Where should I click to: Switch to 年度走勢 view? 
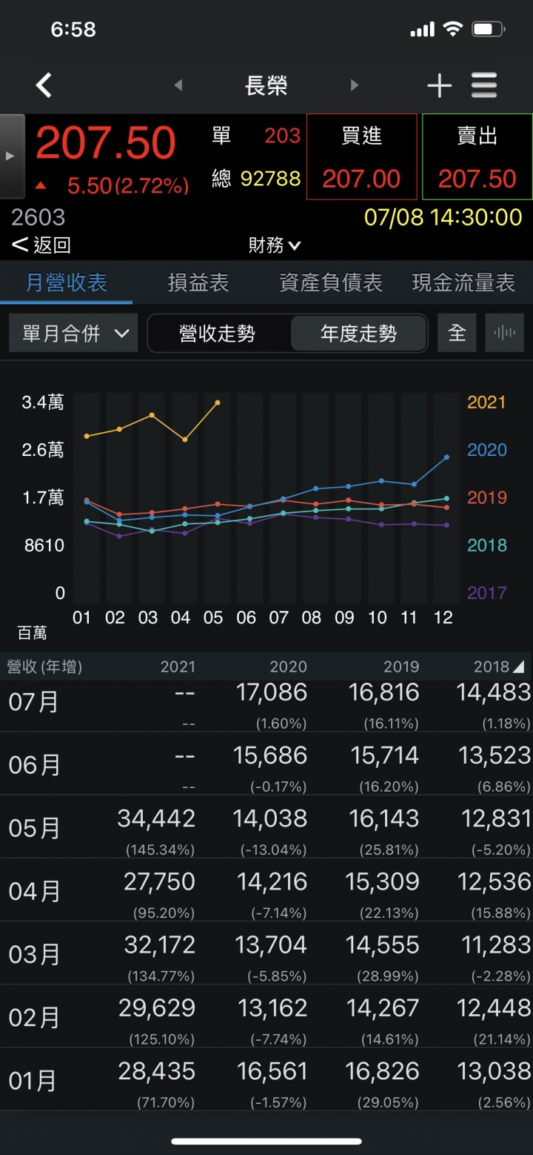coord(359,334)
